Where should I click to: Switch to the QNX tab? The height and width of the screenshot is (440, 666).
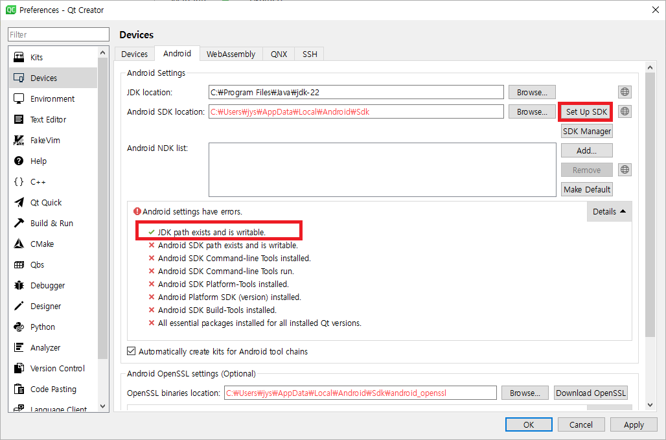click(x=279, y=54)
